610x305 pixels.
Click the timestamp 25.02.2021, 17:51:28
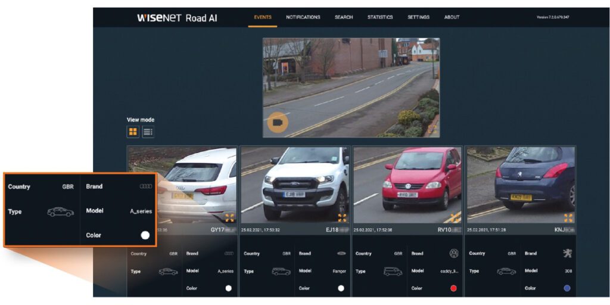[x=486, y=230]
